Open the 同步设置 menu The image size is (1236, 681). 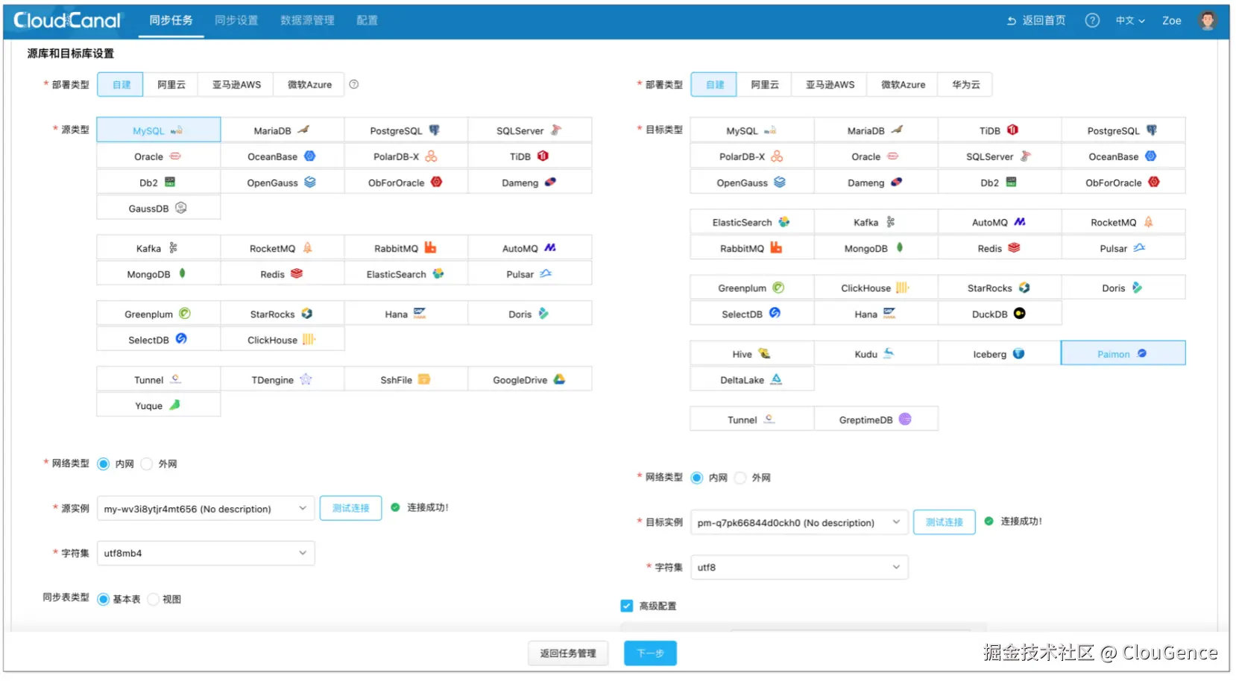tap(236, 20)
